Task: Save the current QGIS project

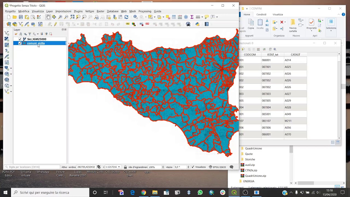Action: 21,17
